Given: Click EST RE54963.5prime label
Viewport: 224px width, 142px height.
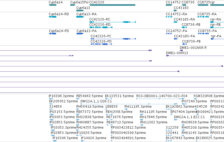Looking at the screenshot, I should [89, 96].
